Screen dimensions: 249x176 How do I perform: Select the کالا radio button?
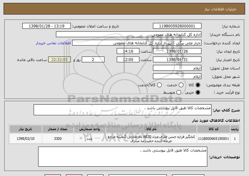tap(198, 85)
